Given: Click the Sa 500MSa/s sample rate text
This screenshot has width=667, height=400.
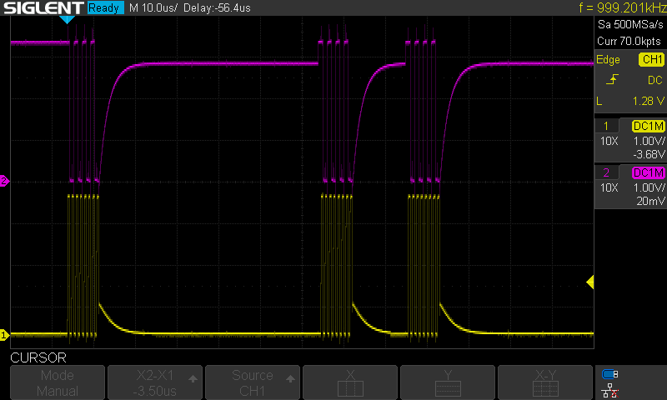Looking at the screenshot, I should point(630,25).
